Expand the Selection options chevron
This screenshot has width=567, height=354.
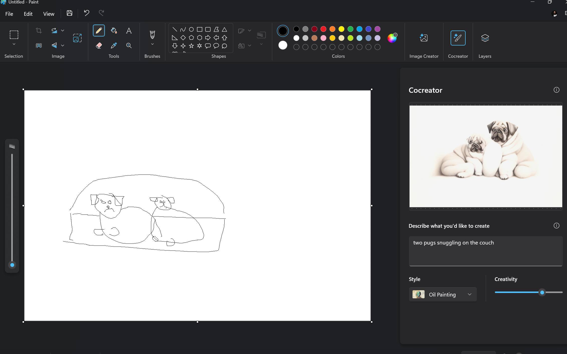tap(14, 44)
